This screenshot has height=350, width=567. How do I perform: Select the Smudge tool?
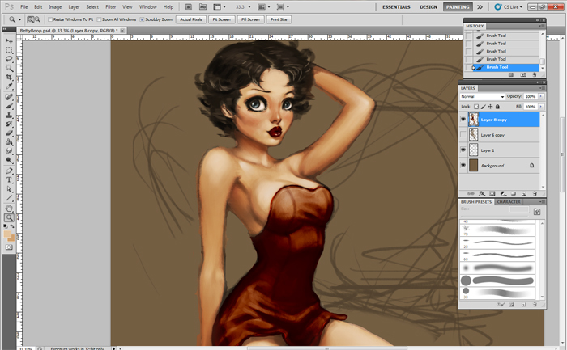pyautogui.click(x=9, y=151)
